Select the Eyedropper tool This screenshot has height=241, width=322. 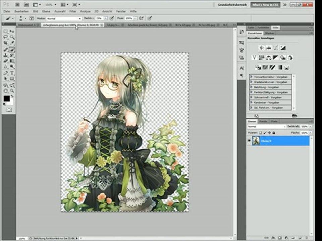click(x=12, y=43)
